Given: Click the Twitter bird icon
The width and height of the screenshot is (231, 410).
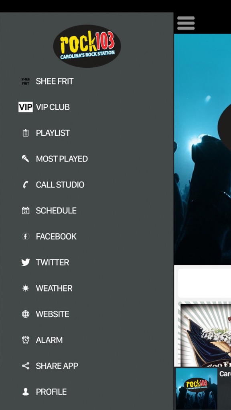Looking at the screenshot, I should tap(25, 262).
